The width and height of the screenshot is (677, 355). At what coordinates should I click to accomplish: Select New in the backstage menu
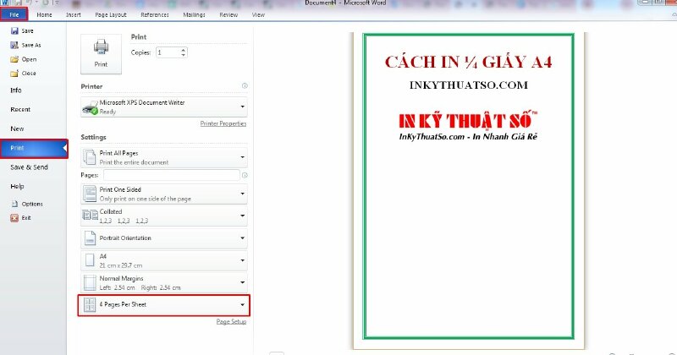tap(17, 128)
